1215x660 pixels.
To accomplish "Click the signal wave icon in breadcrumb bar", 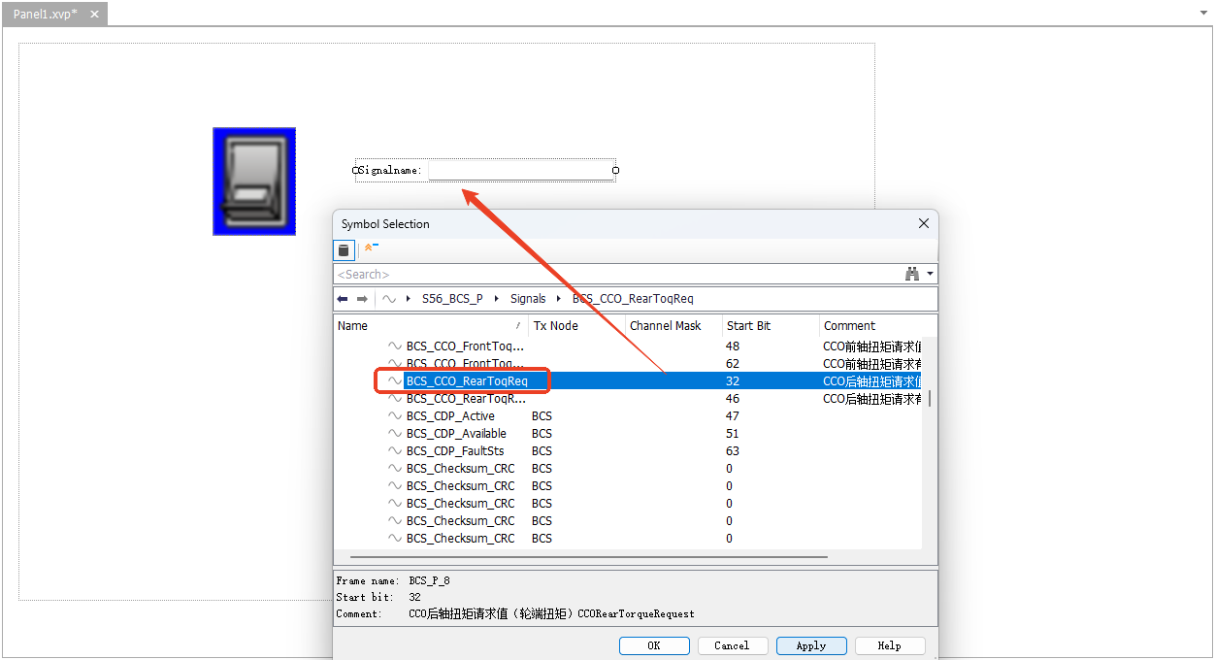I will tap(388, 299).
